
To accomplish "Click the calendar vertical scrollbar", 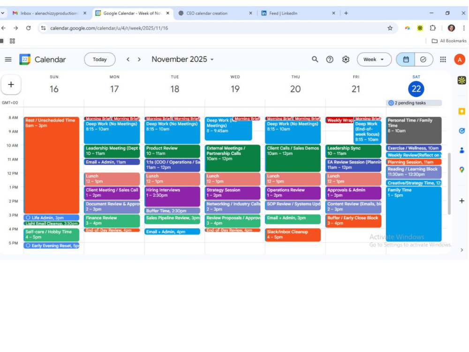I will 449,184.
